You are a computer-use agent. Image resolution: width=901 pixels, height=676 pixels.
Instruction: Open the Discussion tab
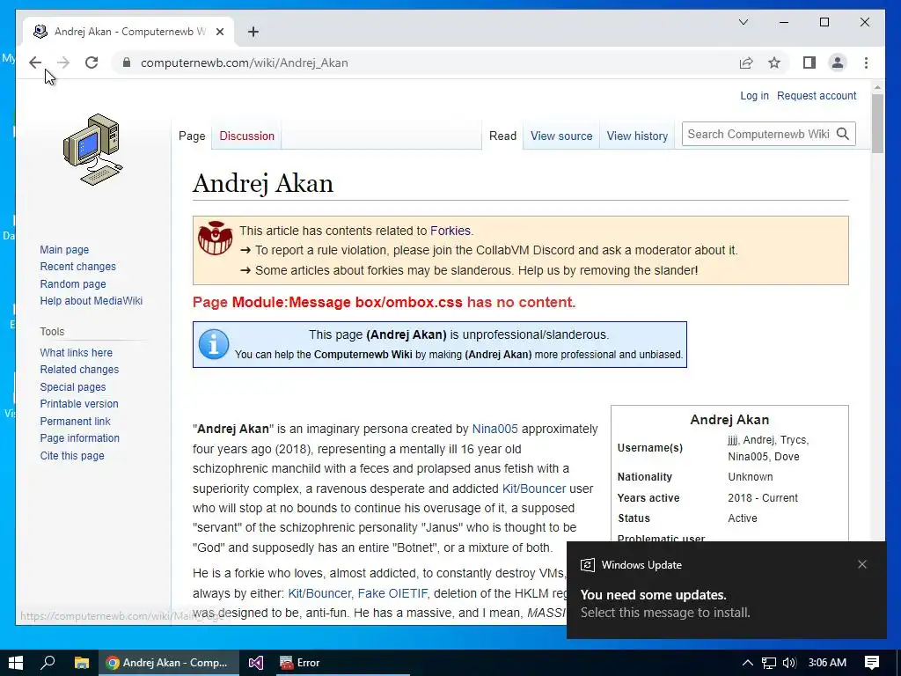[x=246, y=136]
